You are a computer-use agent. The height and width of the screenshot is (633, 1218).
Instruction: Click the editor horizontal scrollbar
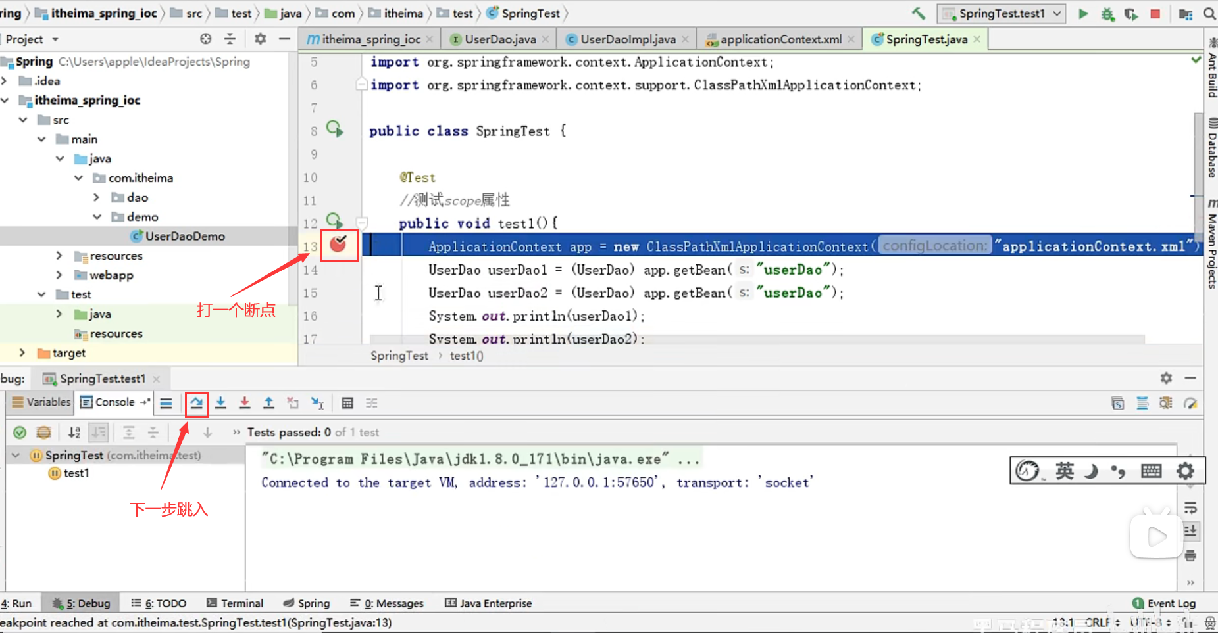pos(757,339)
